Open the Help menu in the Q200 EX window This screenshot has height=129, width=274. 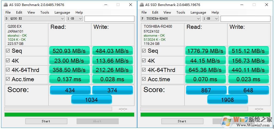coord(79,12)
